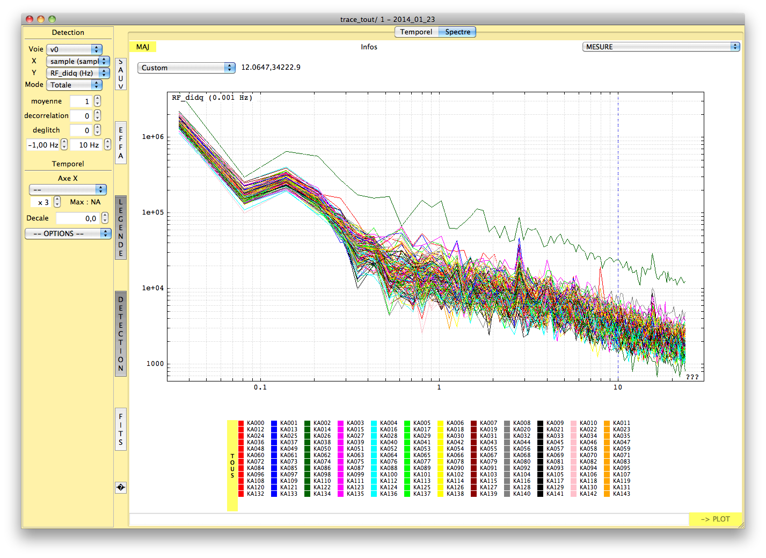Viewport: 766px width, 558px height.
Task: Click the yellow TOUS legend bar
Action: [232, 465]
